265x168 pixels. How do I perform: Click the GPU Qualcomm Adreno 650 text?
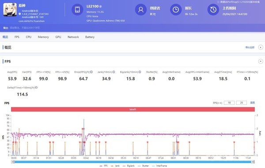click(x=106, y=21)
